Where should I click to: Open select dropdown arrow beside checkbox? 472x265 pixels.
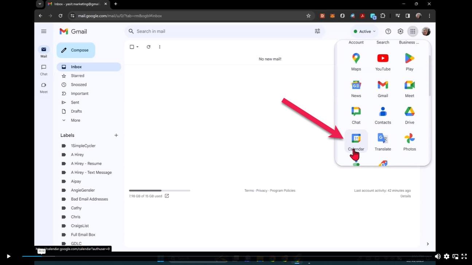[x=137, y=47]
